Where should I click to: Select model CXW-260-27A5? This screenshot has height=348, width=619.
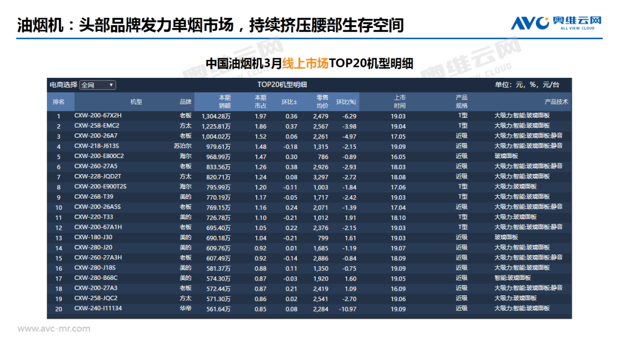(x=96, y=167)
